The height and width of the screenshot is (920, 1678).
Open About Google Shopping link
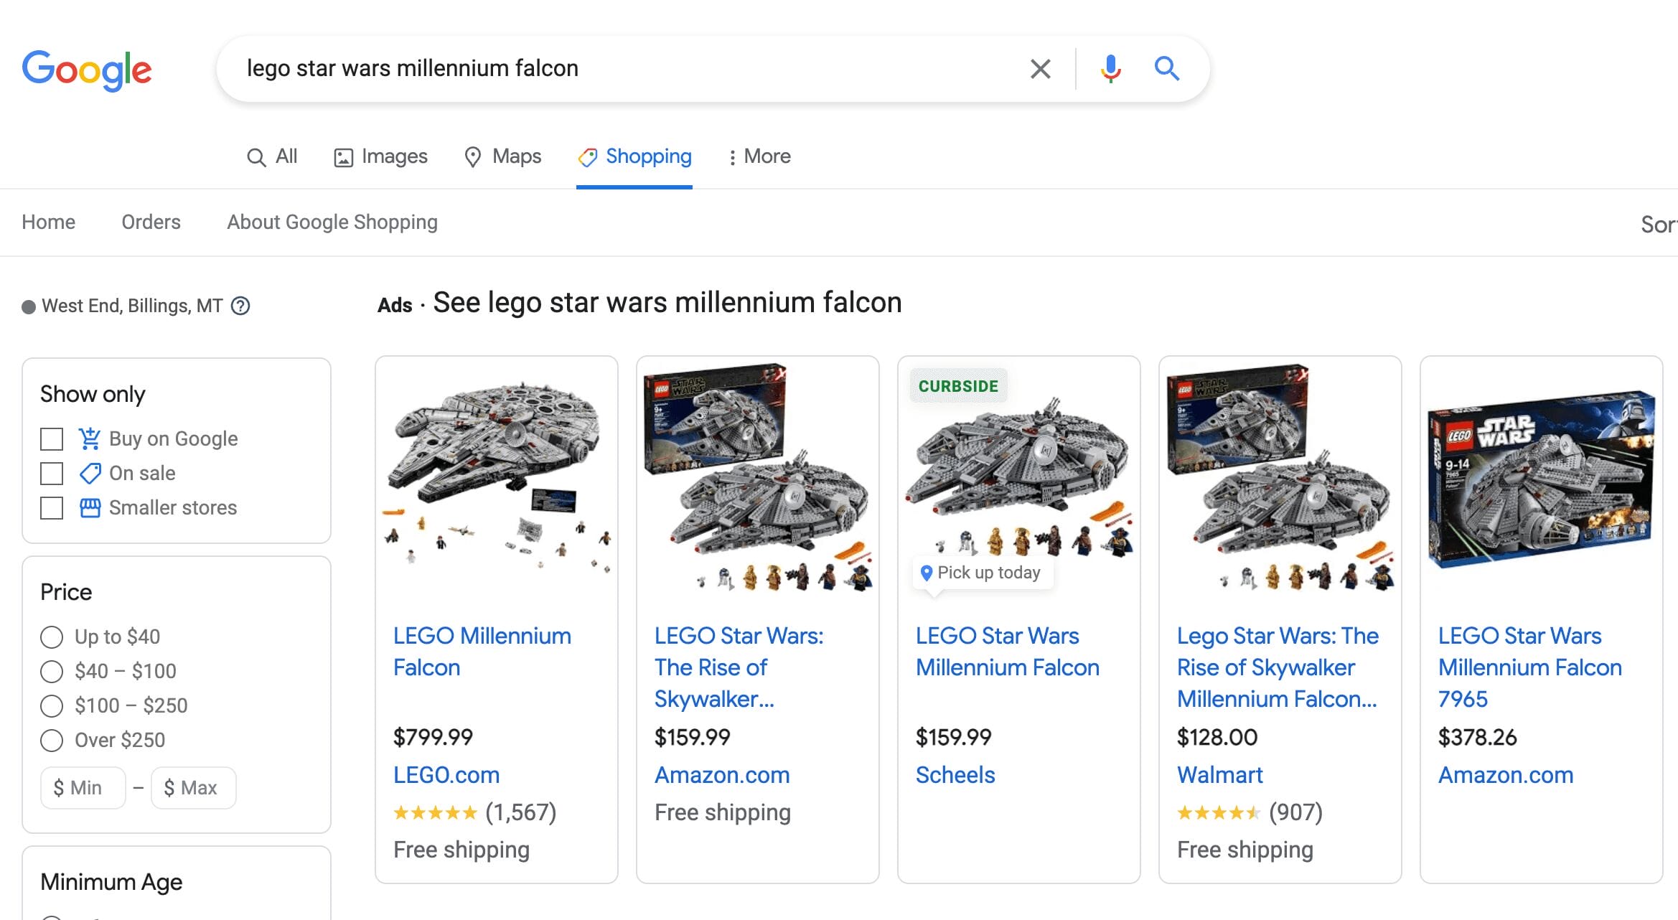coord(332,222)
